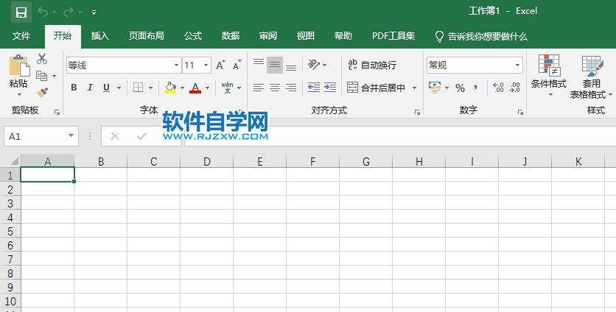
Task: Click the Decrease Decimal icon
Action: (x=514, y=88)
